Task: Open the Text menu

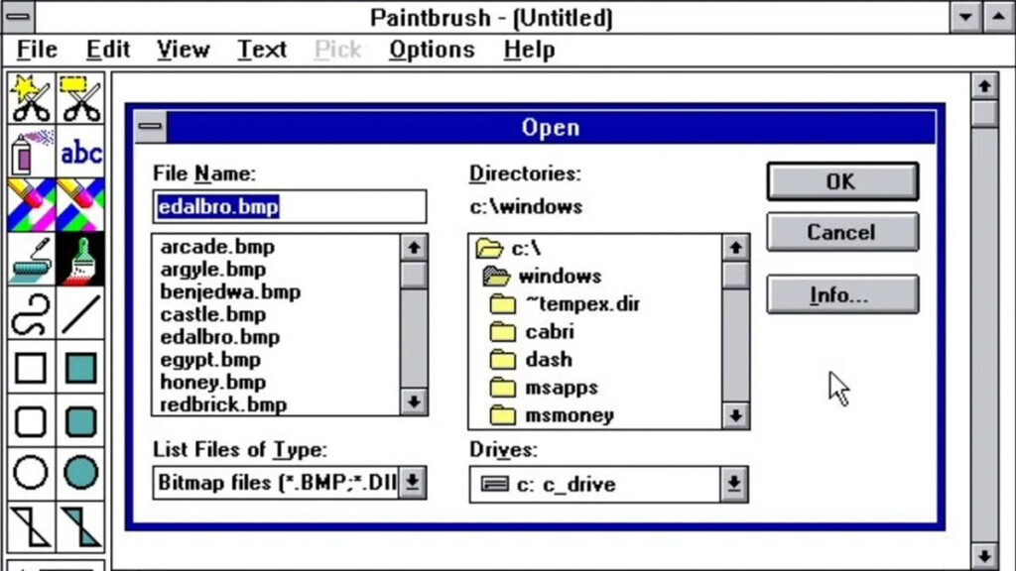Action: pos(261,50)
